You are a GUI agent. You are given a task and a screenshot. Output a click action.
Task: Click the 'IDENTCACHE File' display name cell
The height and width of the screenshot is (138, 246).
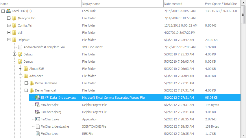tap(94, 126)
